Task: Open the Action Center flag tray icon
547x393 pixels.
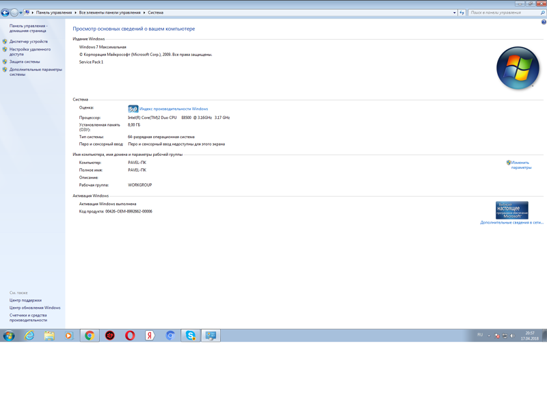Action: (x=497, y=336)
